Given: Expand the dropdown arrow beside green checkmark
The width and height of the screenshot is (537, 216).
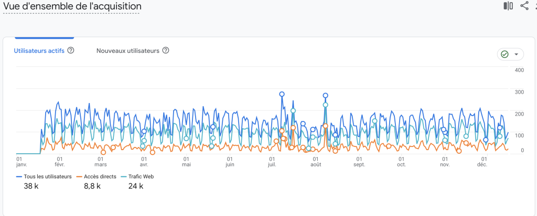Looking at the screenshot, I should click(x=517, y=54).
